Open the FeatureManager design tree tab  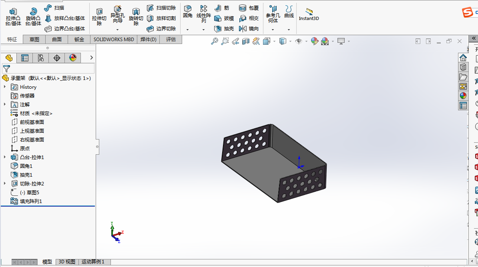point(9,58)
